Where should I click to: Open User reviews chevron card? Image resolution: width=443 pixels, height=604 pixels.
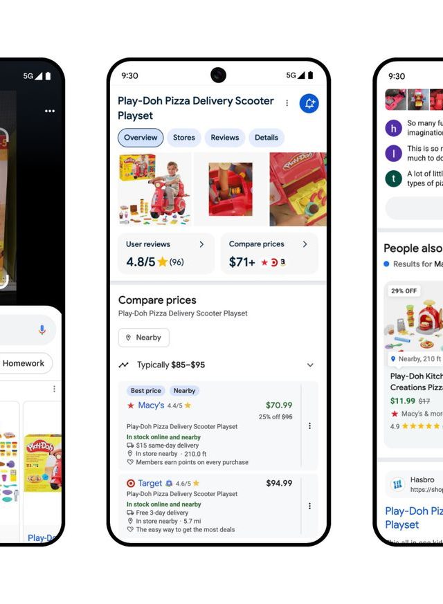pos(166,253)
